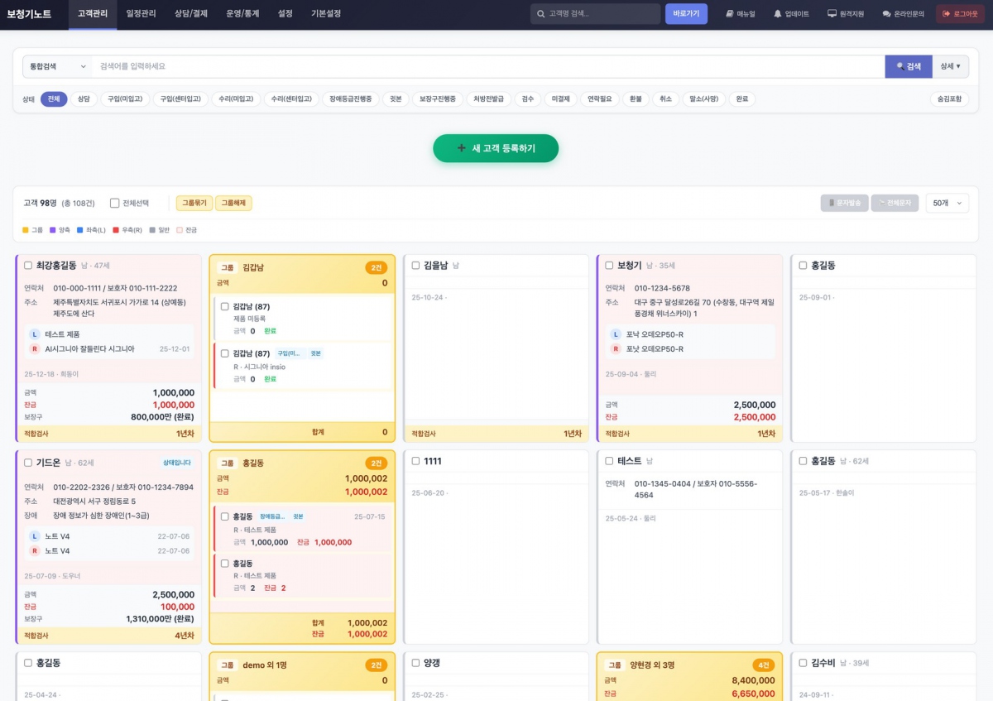Check the 최강홍길동 customer card checkbox
Screen dimensions: 993x701
pos(28,266)
